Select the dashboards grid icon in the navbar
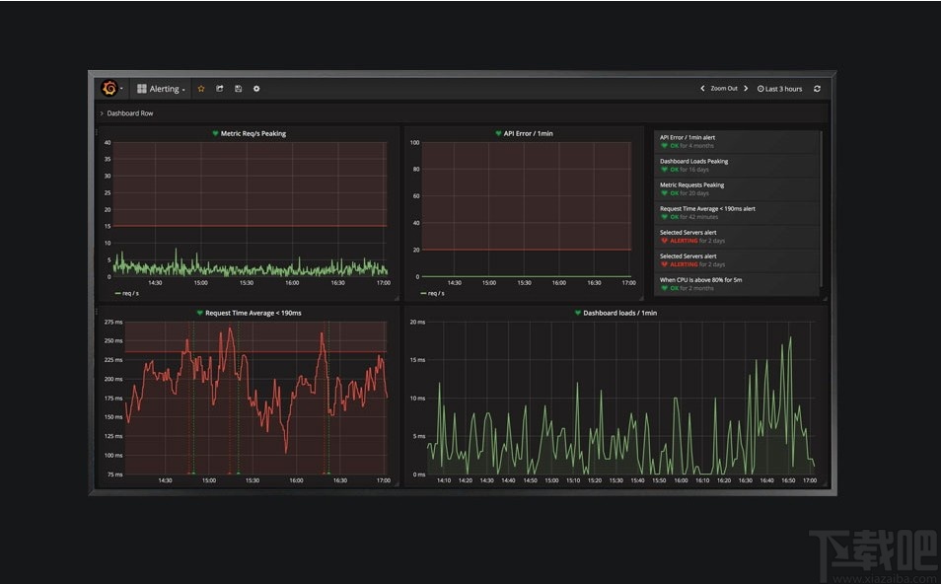941x584 pixels. (140, 89)
